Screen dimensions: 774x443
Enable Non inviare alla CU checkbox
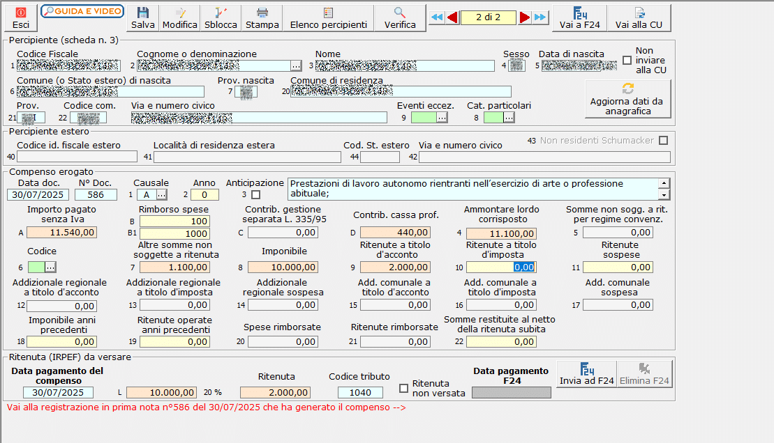pyautogui.click(x=627, y=60)
